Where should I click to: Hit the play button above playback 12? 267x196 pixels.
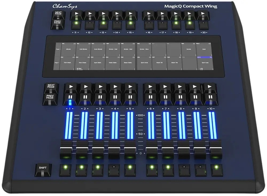[x=90, y=15]
